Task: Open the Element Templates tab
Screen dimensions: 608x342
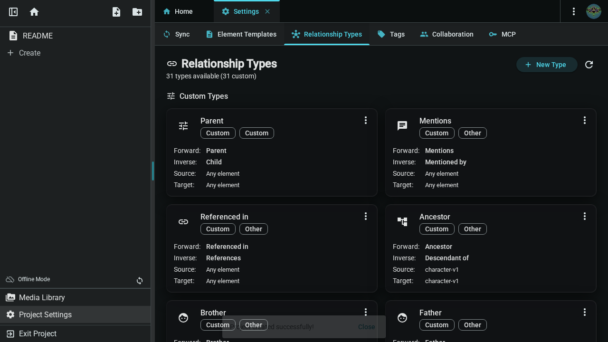Action: (241, 34)
